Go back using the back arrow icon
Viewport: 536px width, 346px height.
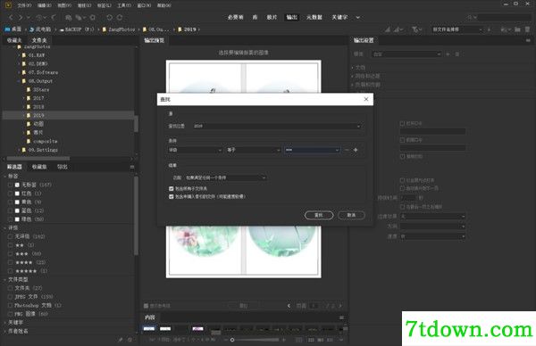point(11,17)
